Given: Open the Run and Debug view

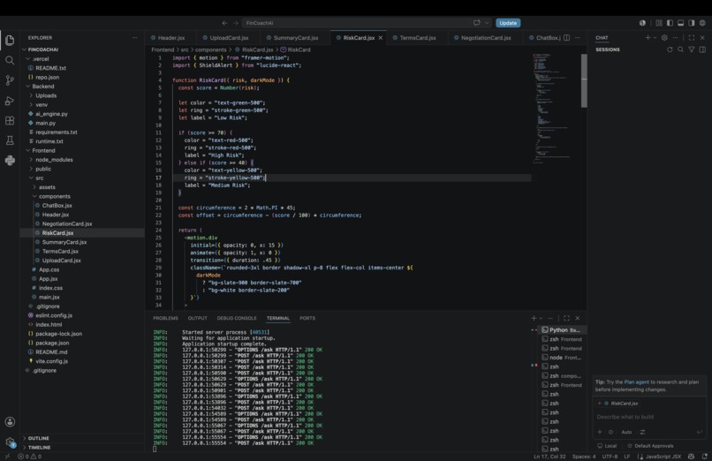Looking at the screenshot, I should (x=10, y=101).
